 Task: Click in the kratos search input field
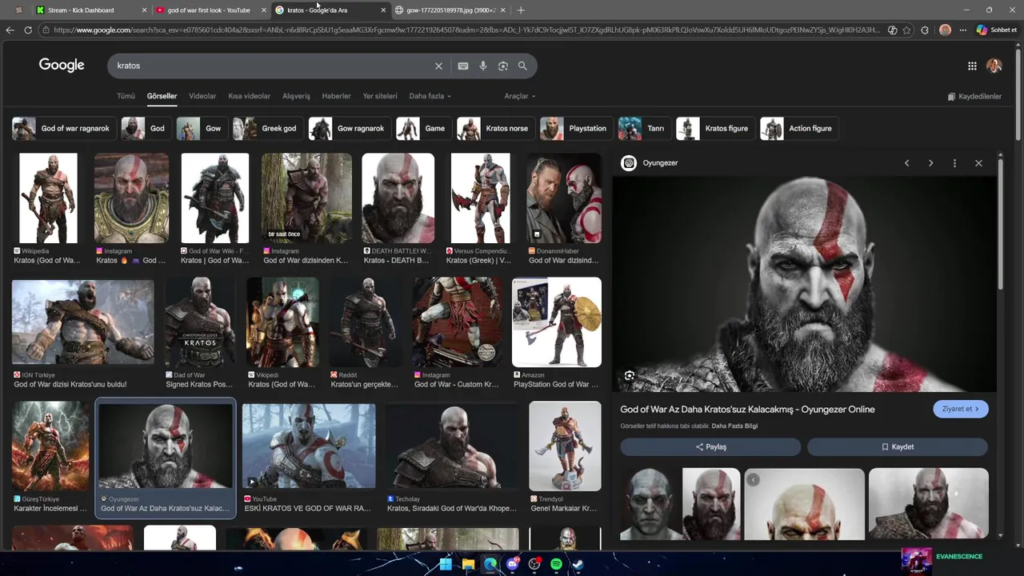pos(272,66)
